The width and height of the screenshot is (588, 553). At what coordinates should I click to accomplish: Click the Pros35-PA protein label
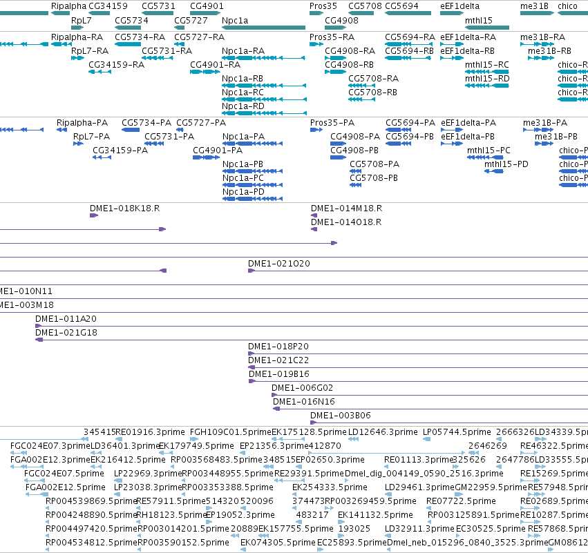(x=332, y=123)
